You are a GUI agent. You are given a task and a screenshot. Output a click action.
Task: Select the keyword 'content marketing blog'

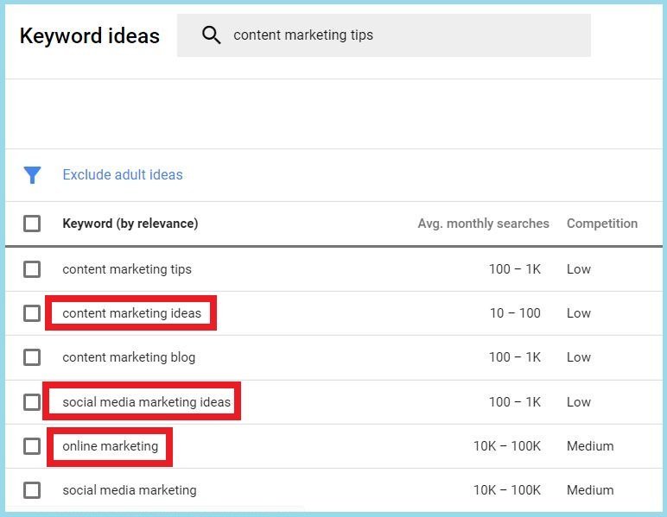129,357
